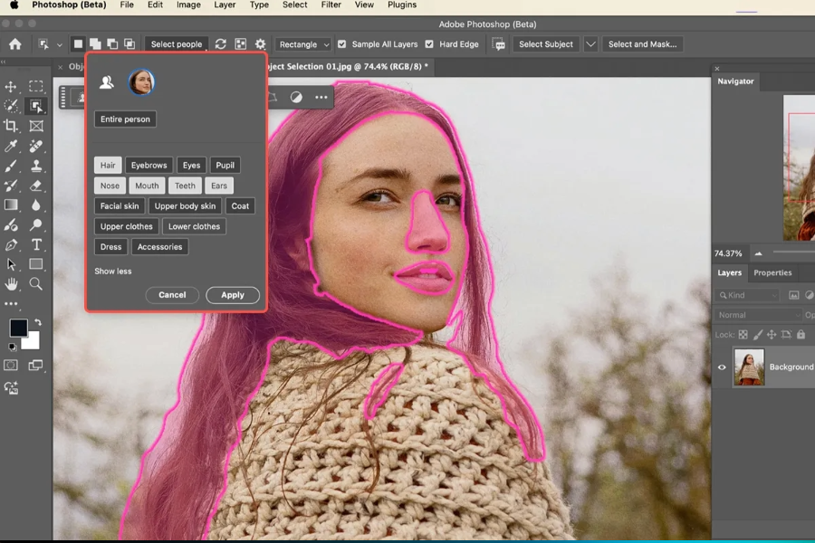Collapse options with Show less

[x=113, y=271]
